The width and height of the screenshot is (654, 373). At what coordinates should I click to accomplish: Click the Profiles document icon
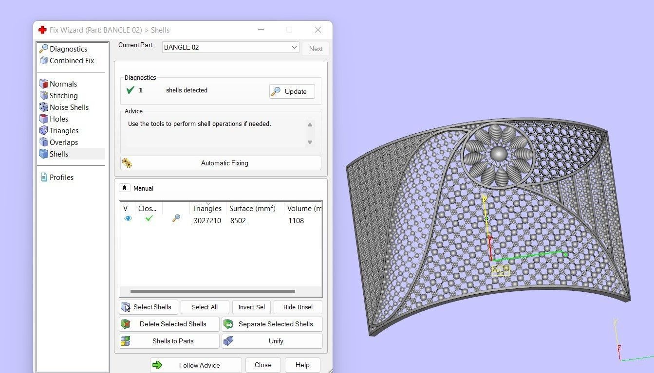[44, 178]
